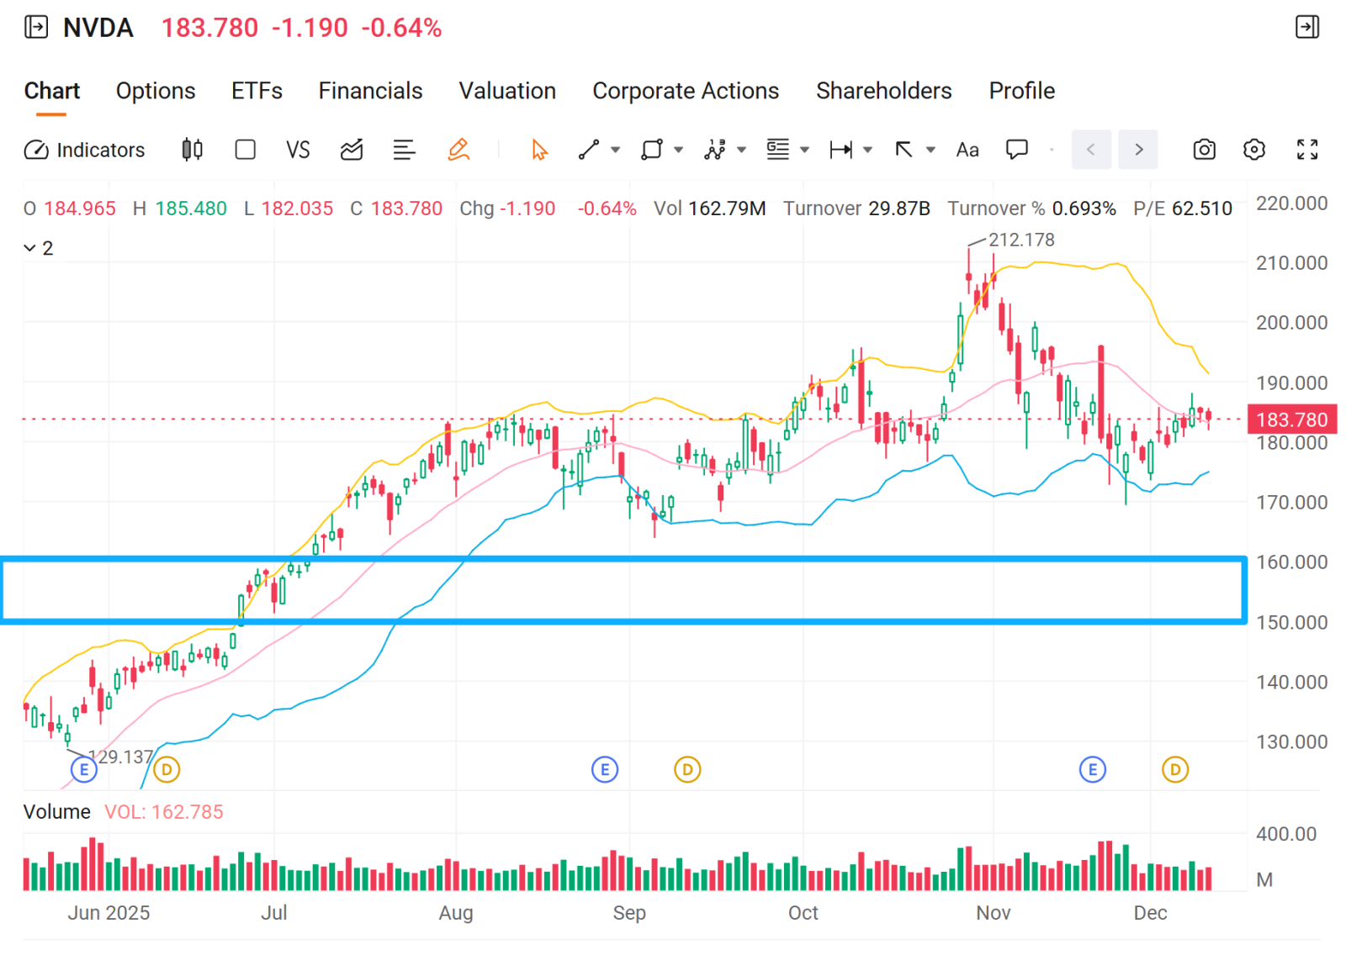Enter fullscreen chart mode
Screen dimensions: 1346x955
point(1307,150)
